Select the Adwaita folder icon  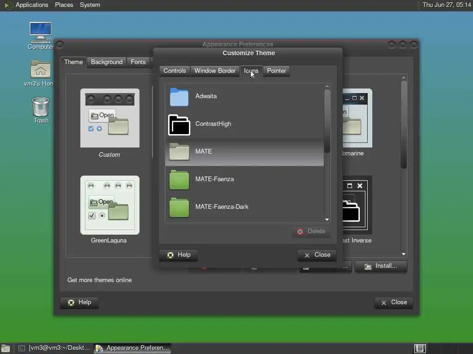(179, 97)
